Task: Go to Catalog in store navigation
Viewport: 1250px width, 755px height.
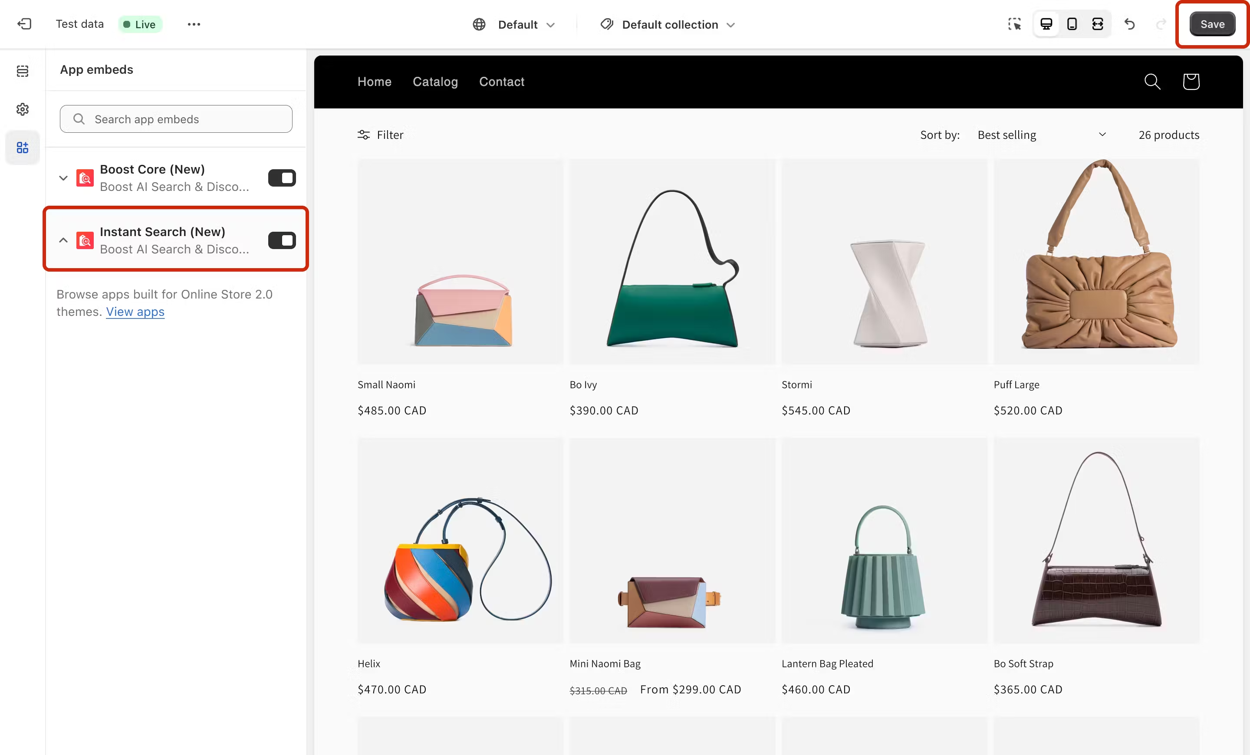Action: [435, 82]
